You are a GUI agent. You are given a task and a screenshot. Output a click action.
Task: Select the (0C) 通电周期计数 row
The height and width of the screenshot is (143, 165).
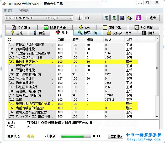click(x=72, y=83)
